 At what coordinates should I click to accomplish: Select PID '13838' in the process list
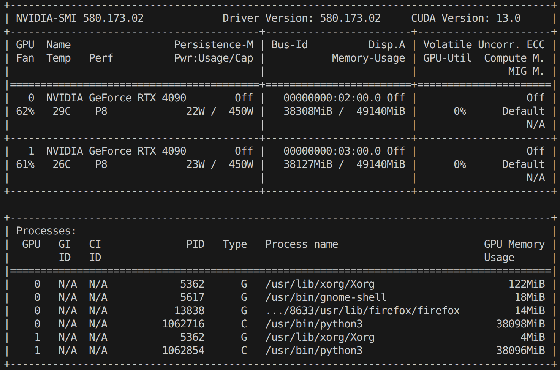click(x=189, y=311)
